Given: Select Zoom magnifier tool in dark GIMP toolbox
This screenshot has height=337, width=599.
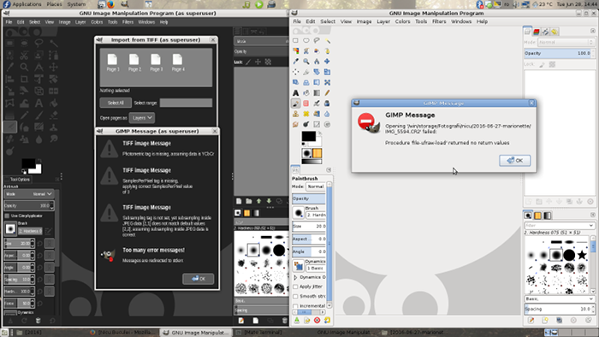Looking at the screenshot, I should pos(24,68).
